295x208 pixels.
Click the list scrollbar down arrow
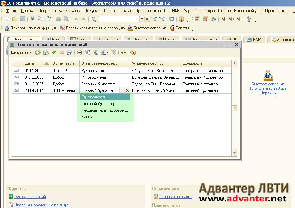234,153
